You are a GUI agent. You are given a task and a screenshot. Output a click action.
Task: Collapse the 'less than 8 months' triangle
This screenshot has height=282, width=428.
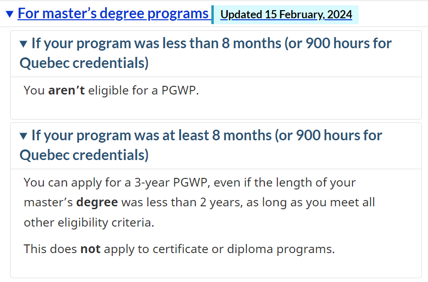[24, 44]
